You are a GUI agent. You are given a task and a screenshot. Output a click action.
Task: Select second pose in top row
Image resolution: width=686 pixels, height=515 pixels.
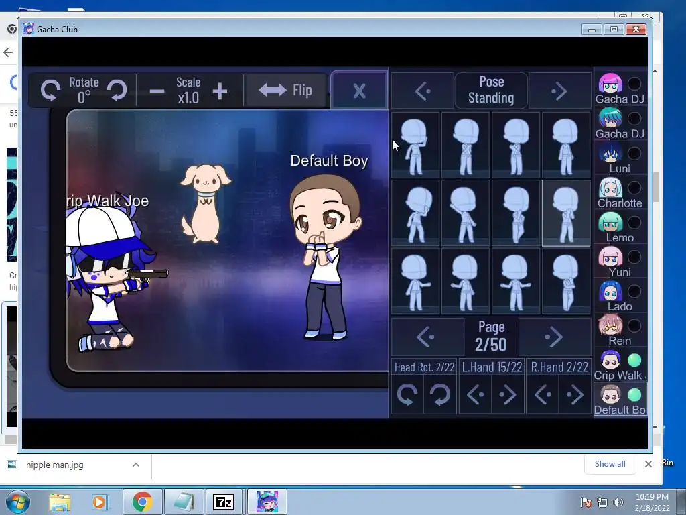point(466,145)
